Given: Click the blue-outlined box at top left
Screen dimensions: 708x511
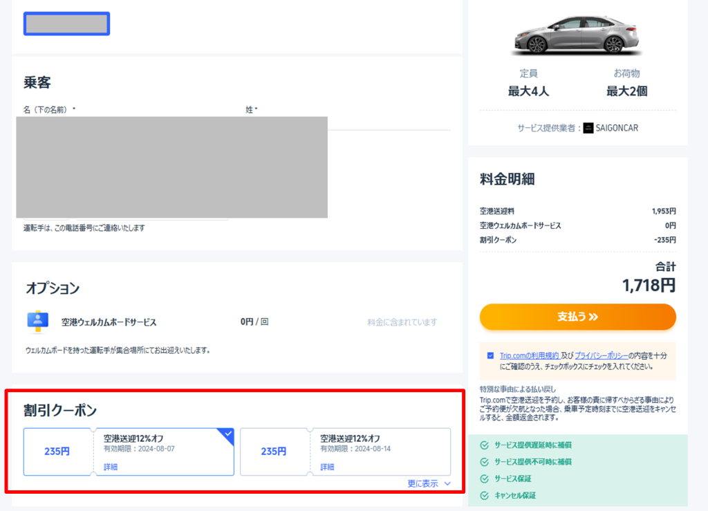Looking at the screenshot, I should (x=66, y=24).
